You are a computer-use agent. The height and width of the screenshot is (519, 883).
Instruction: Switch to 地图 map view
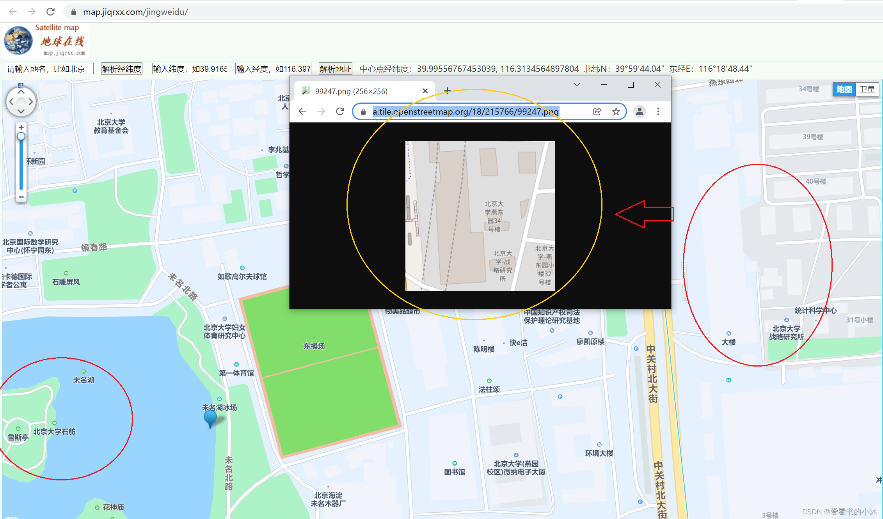(x=844, y=89)
